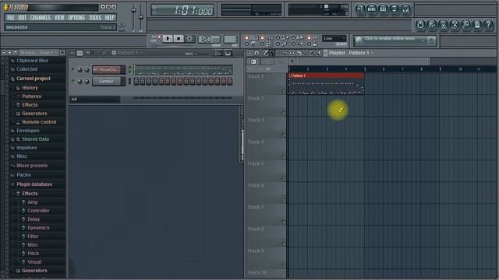
Task: Select the Dynamics effects category
Action: click(38, 228)
